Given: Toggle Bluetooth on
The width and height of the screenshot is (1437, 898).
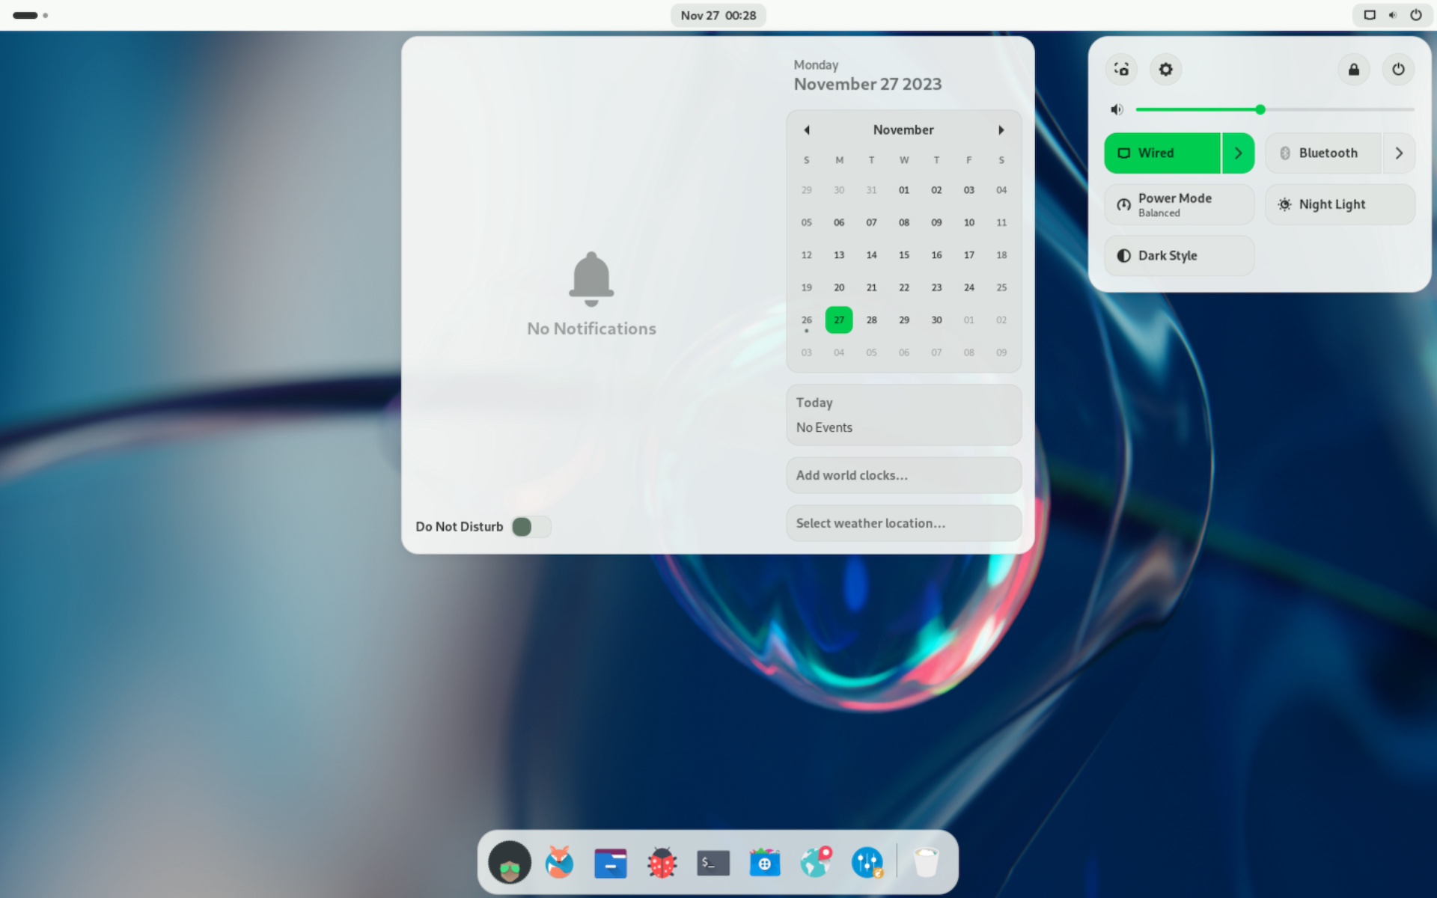Looking at the screenshot, I should (1322, 153).
